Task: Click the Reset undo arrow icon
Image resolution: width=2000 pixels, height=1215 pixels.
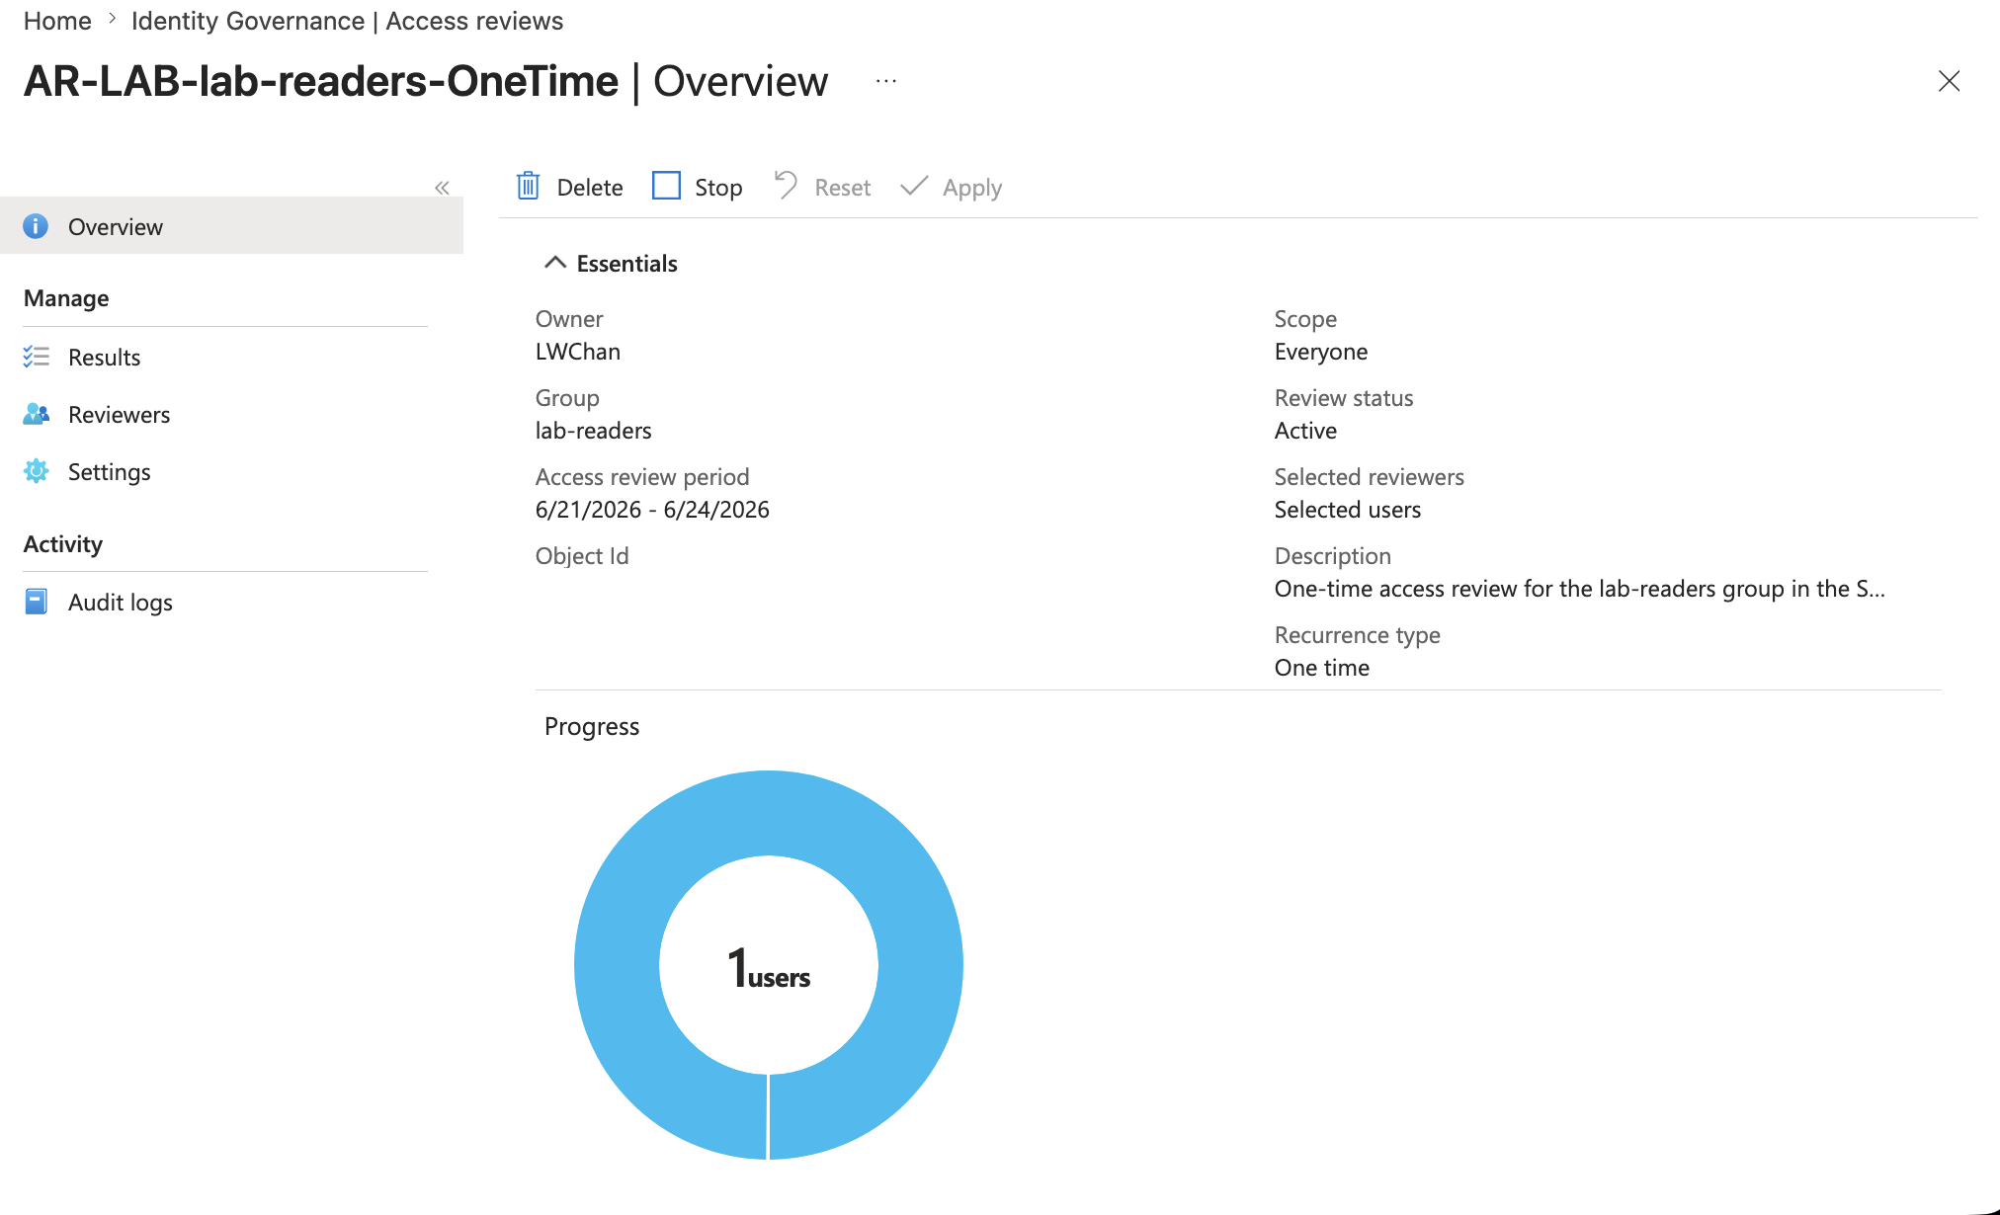Action: tap(786, 186)
